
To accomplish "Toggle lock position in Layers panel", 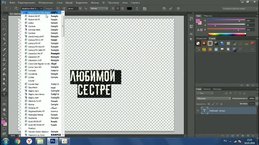I will pyautogui.click(x=217, y=104).
